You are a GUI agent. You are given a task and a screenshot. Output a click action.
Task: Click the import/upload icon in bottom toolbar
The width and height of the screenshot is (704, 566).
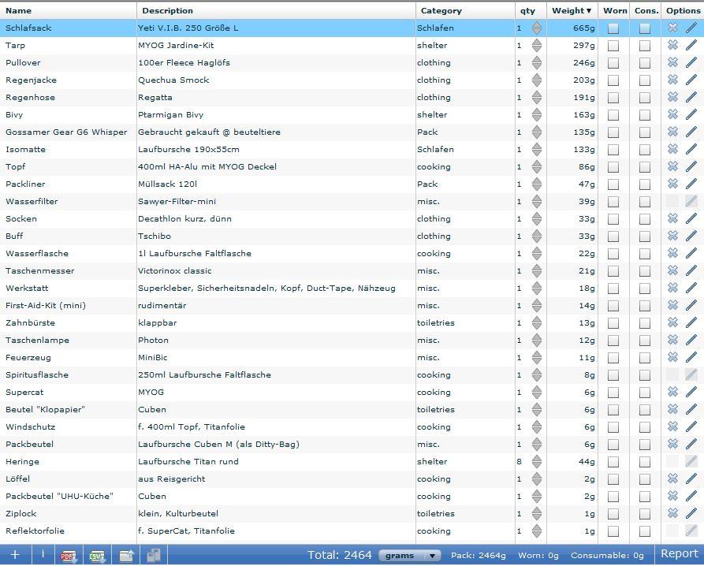[126, 556]
